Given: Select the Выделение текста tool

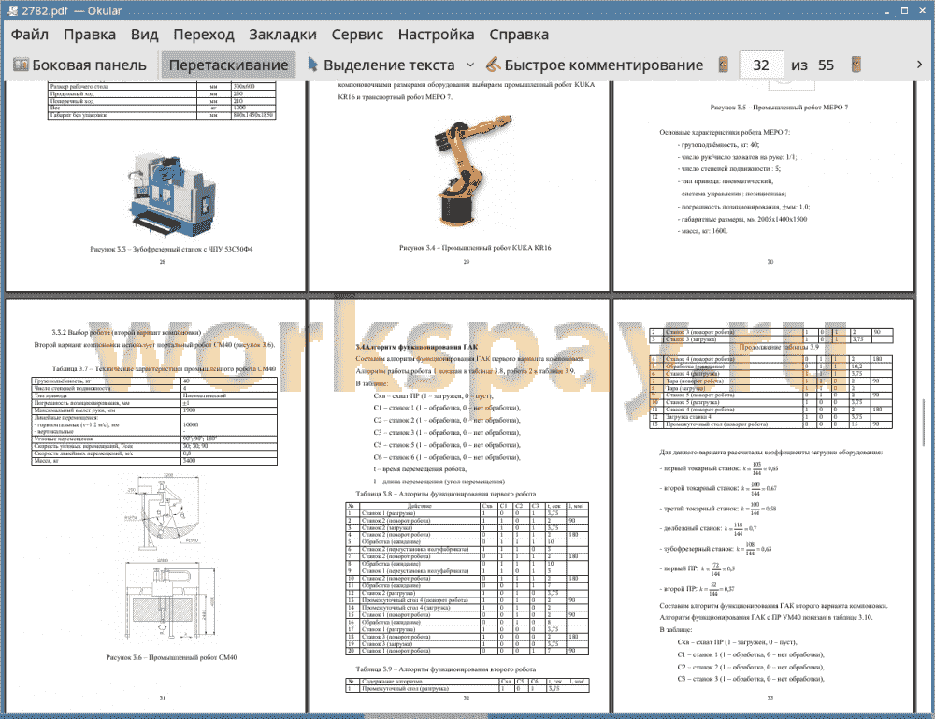Looking at the screenshot, I should click(x=381, y=65).
